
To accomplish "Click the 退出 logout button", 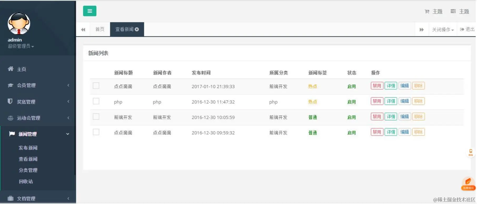I will (467, 29).
